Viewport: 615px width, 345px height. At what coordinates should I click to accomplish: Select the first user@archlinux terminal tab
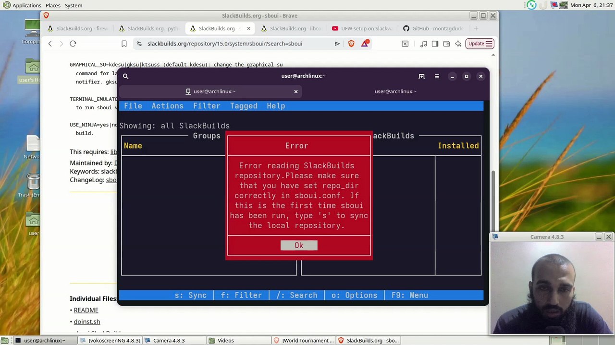click(x=209, y=92)
